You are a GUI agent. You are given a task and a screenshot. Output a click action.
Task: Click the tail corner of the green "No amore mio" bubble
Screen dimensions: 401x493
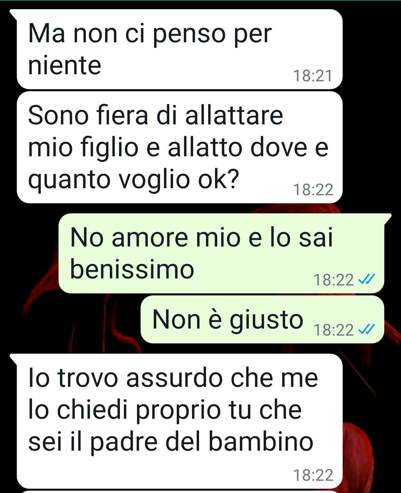pos(388,218)
